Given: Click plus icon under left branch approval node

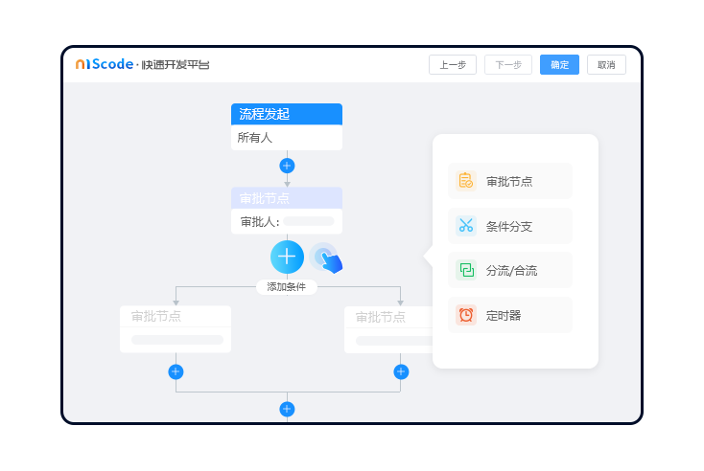Looking at the screenshot, I should tap(176, 371).
